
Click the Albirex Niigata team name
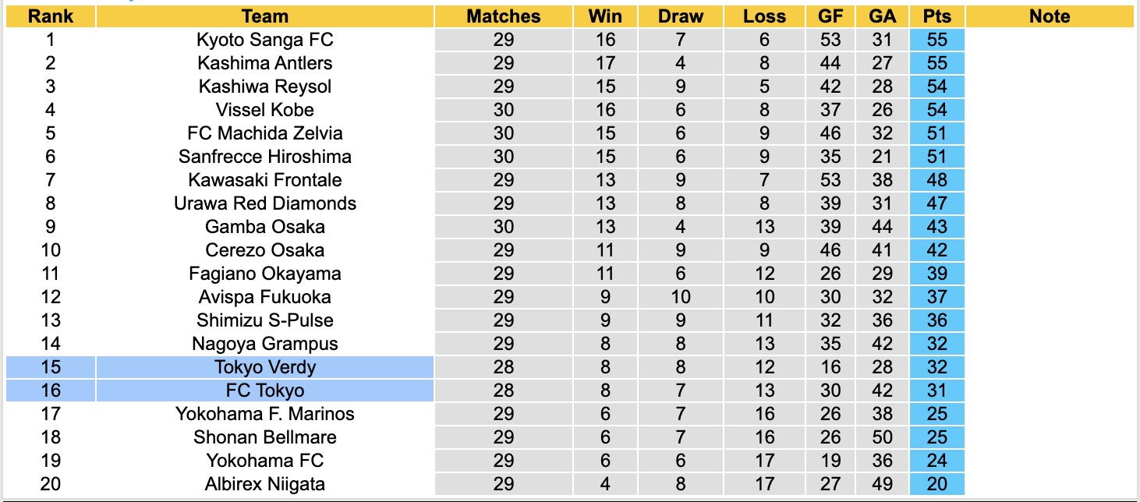point(264,484)
